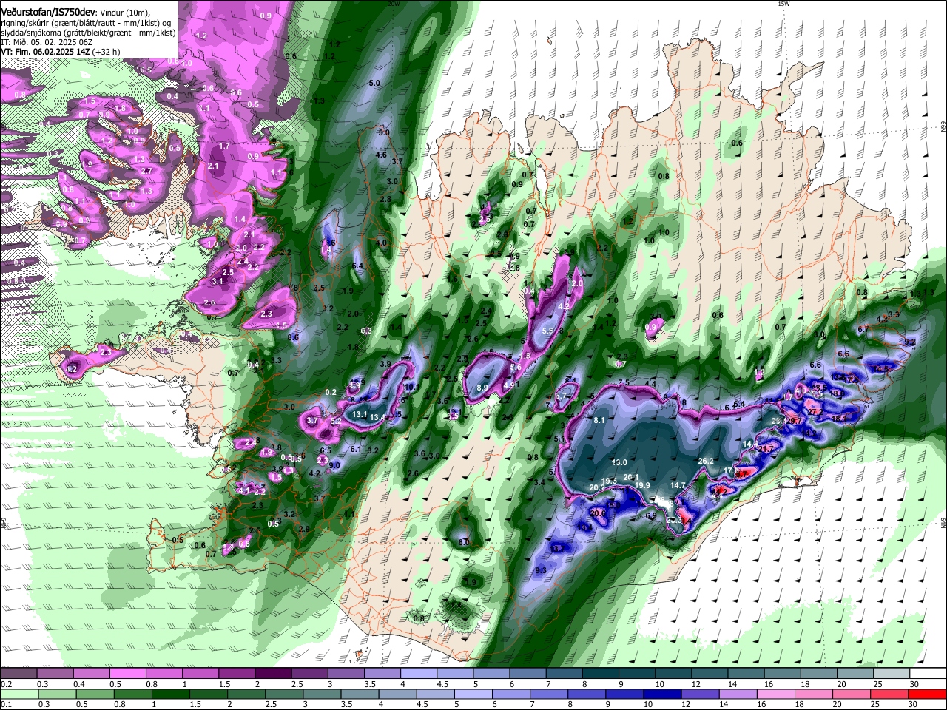Click the '19.9' precipitation value
Viewport: 947px width, 710px height.
tap(642, 485)
